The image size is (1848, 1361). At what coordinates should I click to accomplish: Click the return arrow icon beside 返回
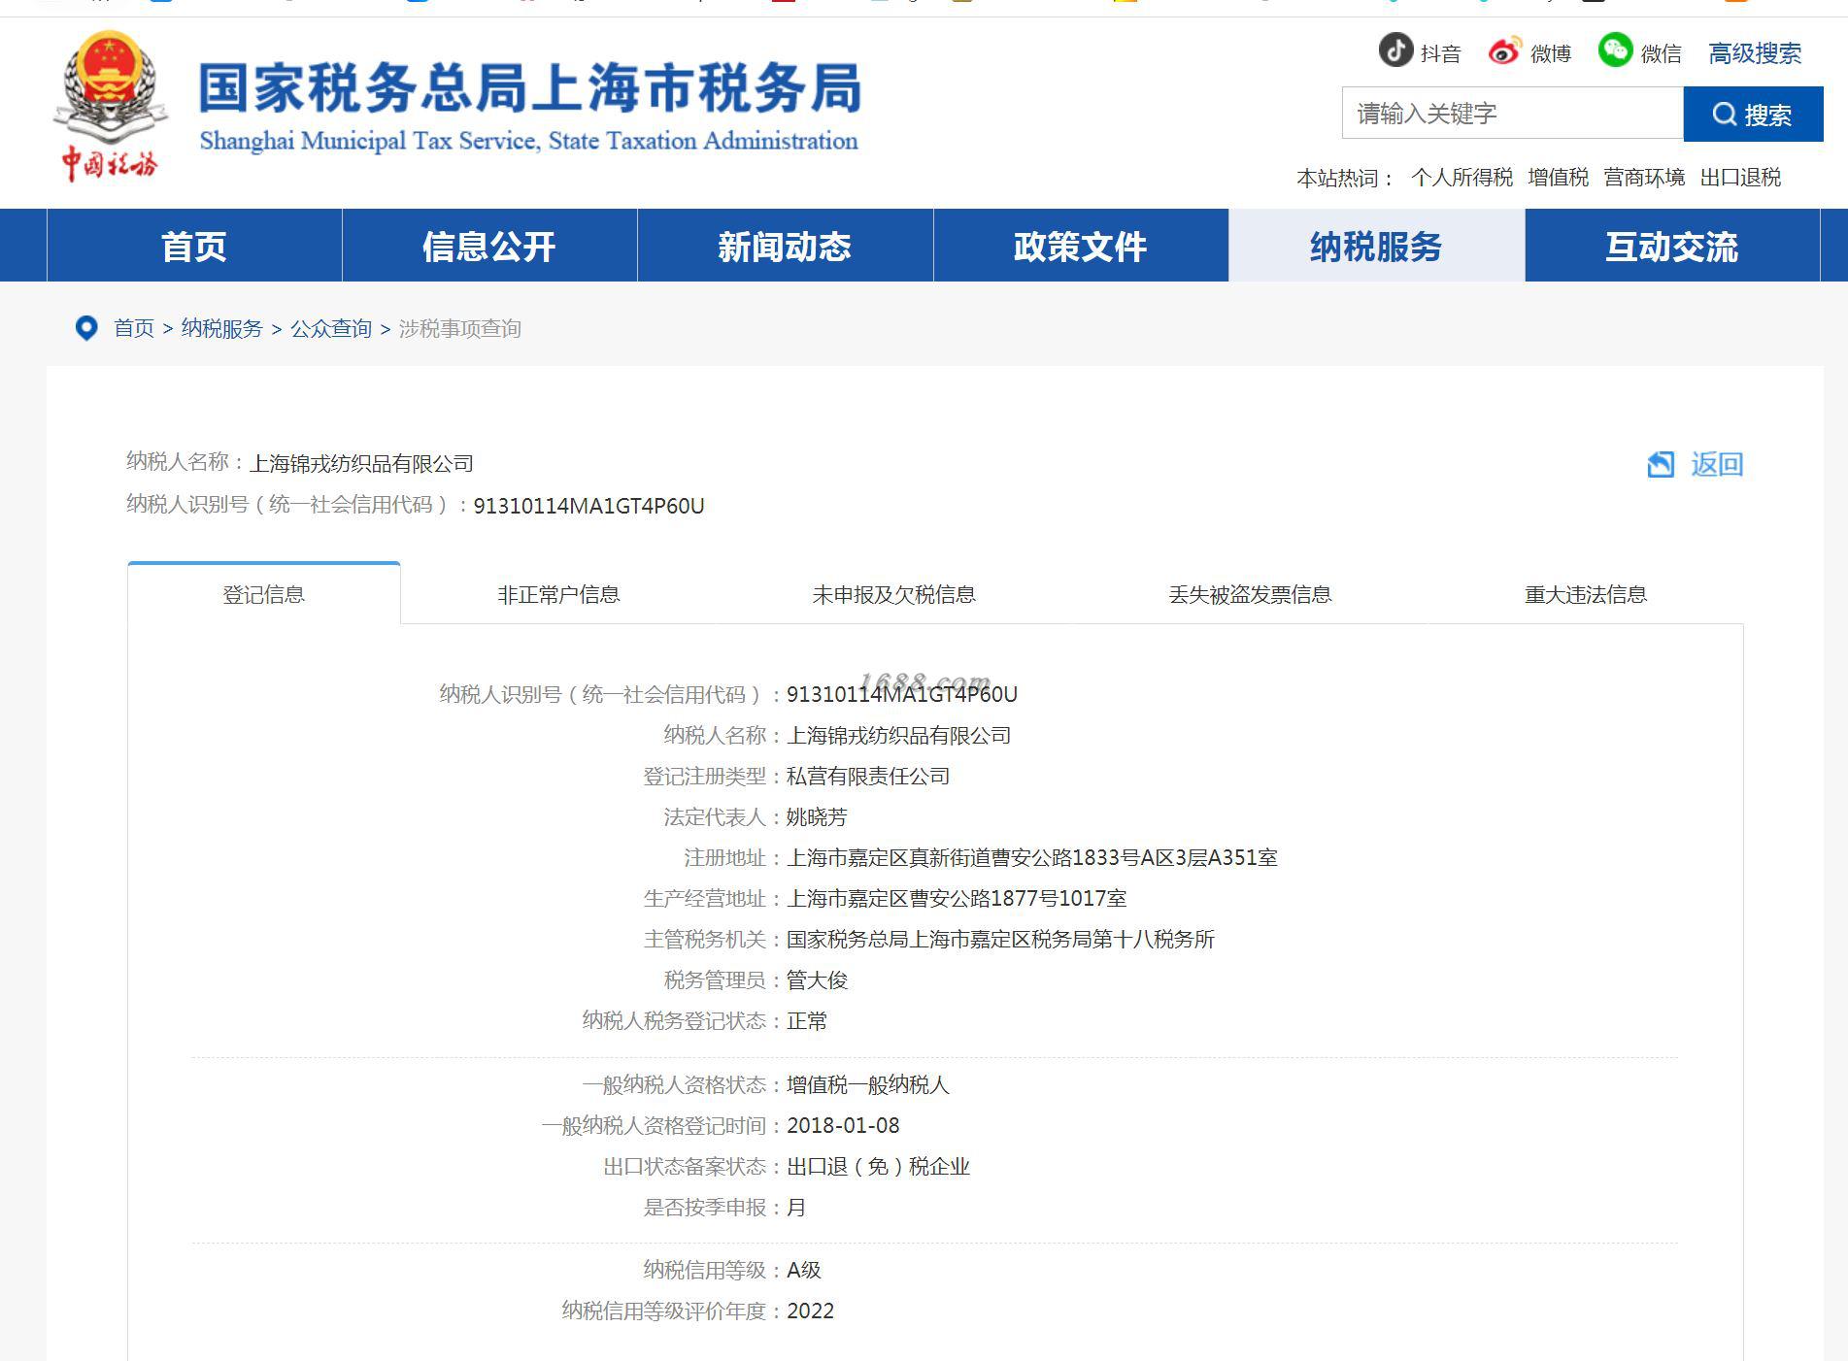[1661, 464]
